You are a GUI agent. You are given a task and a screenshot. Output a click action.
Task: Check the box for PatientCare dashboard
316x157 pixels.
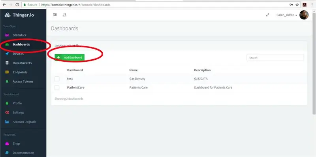[x=57, y=87]
